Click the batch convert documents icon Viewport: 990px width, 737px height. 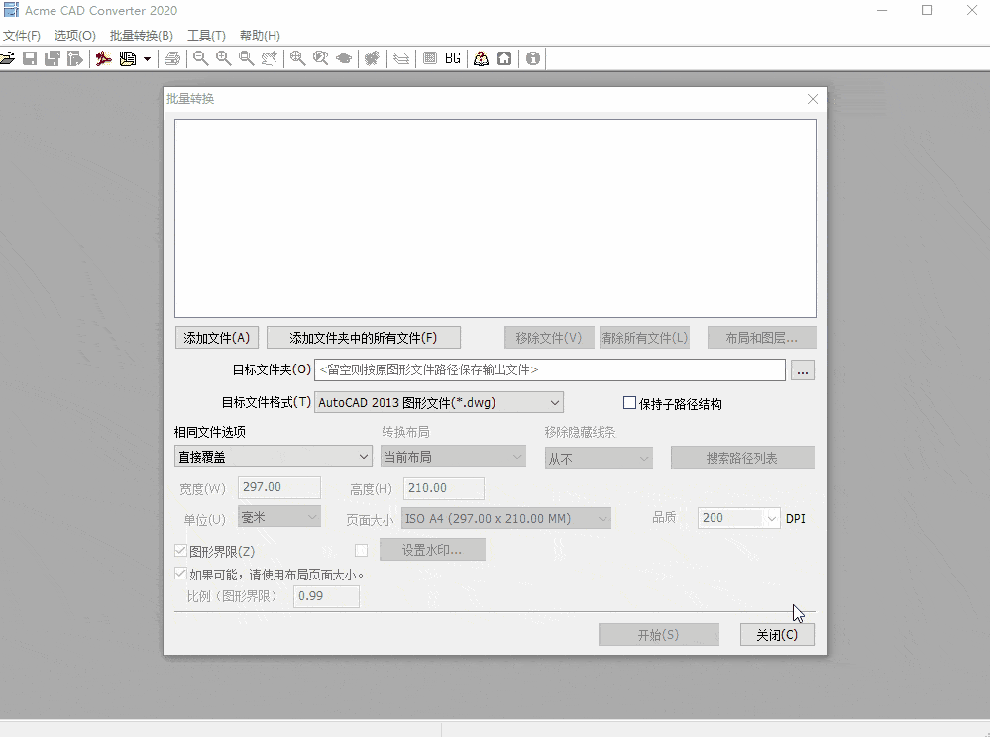[x=128, y=58]
